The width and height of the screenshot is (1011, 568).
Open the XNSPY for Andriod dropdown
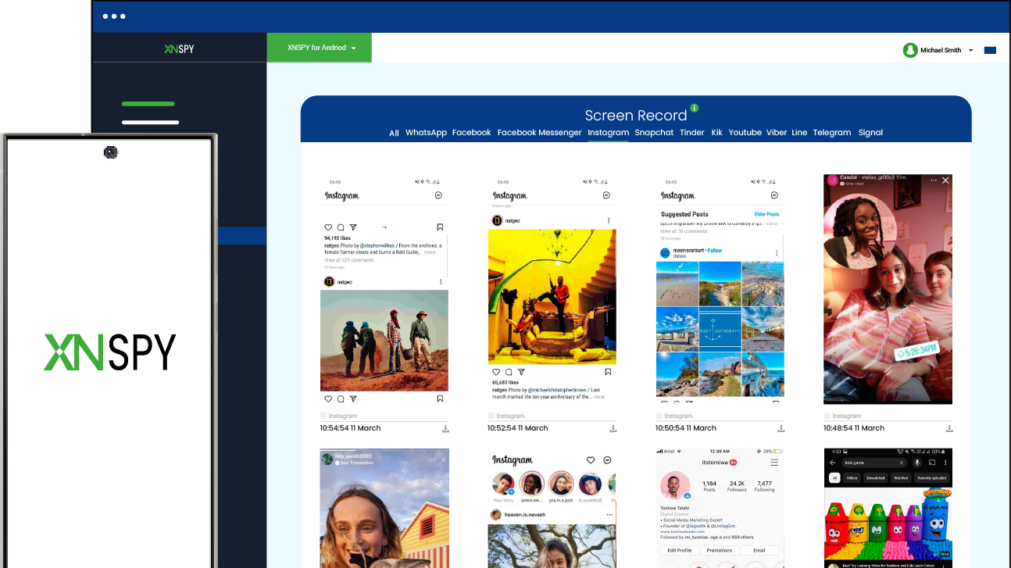[x=320, y=48]
